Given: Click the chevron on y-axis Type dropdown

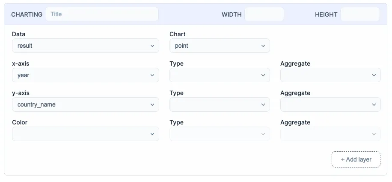Looking at the screenshot, I should tap(263, 104).
